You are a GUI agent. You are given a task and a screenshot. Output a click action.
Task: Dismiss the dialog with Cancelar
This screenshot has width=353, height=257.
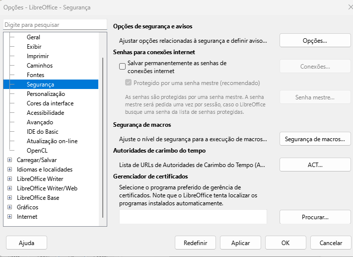coord(331,243)
